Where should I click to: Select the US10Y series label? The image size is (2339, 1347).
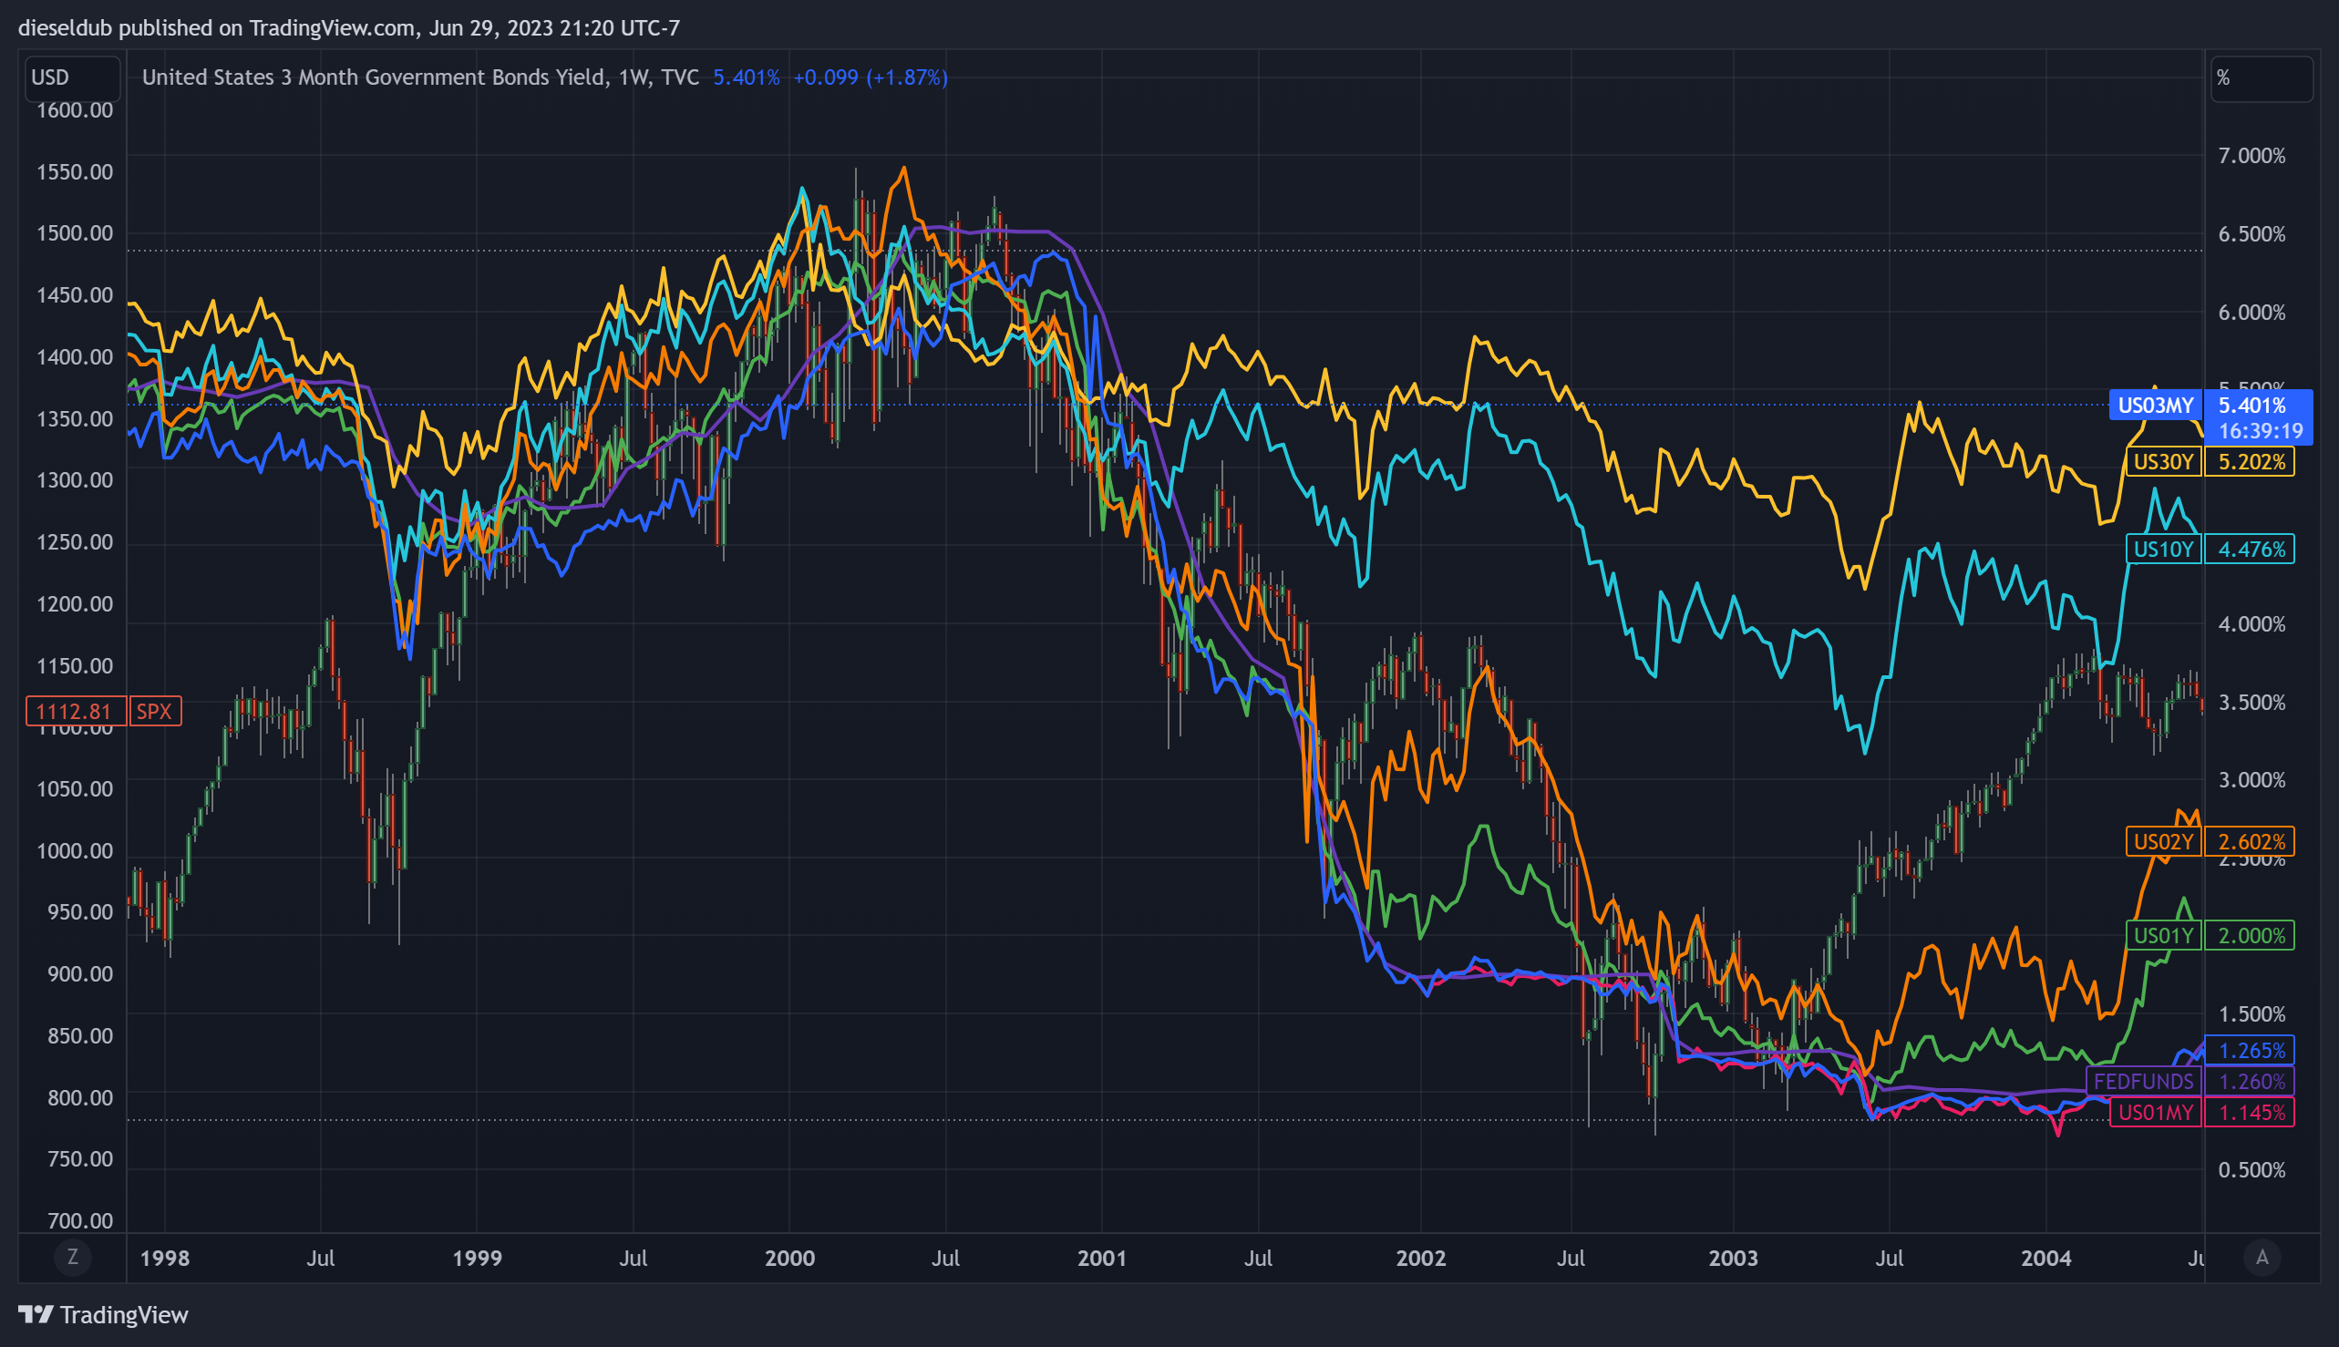pos(2163,550)
